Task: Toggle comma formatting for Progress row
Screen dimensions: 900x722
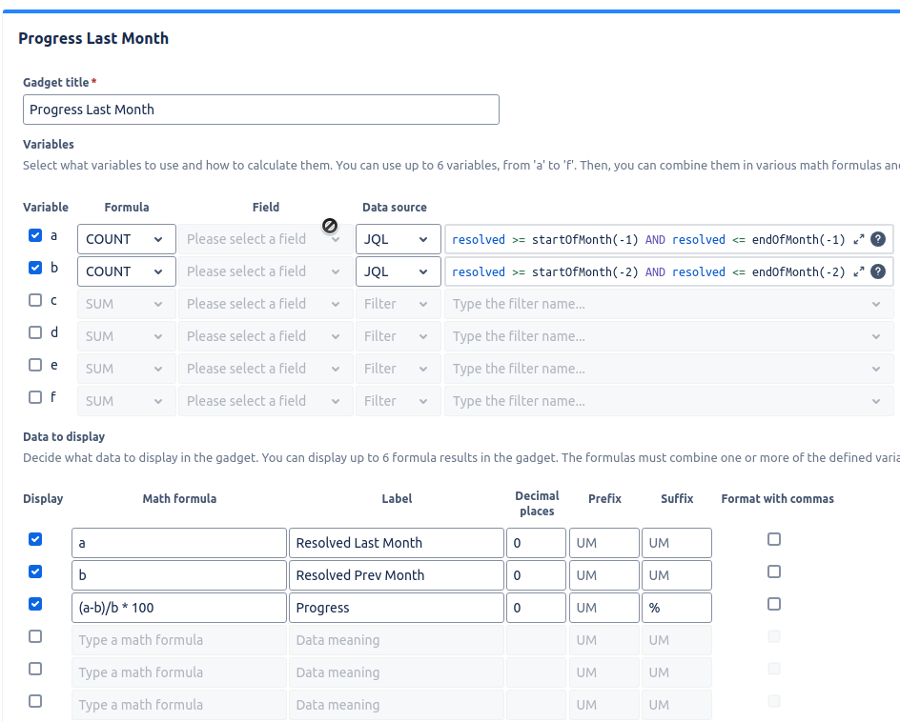Action: (774, 604)
